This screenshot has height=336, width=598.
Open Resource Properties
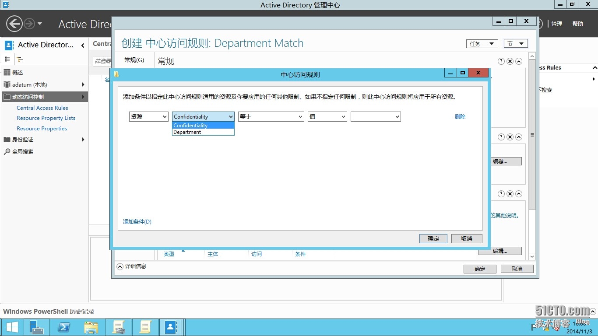[42, 129]
